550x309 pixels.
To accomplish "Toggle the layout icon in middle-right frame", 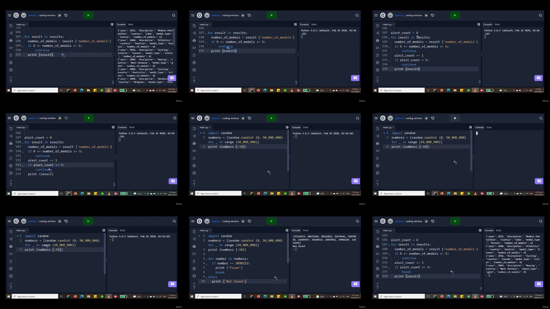I will click(x=470, y=127).
